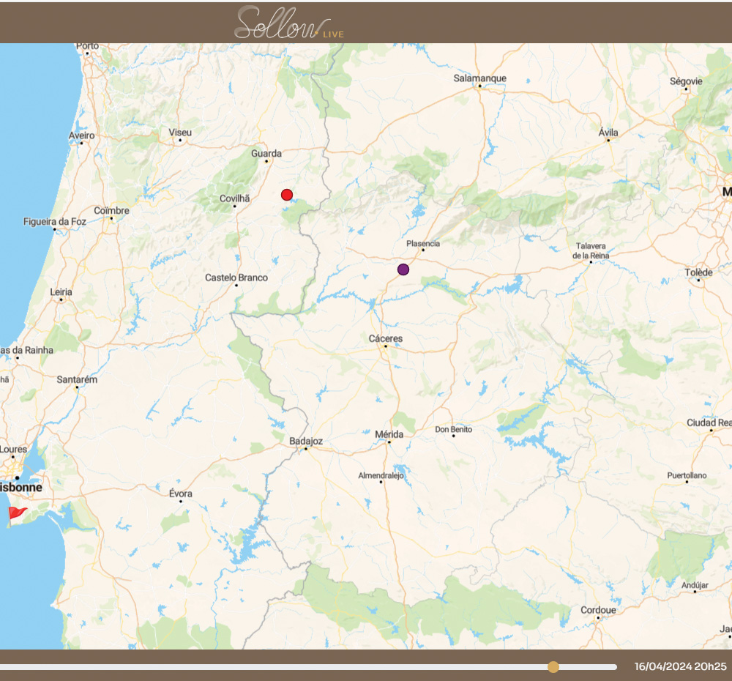Viewport: 732px width, 681px height.
Task: Click the Coimbra city label
Action: click(111, 211)
